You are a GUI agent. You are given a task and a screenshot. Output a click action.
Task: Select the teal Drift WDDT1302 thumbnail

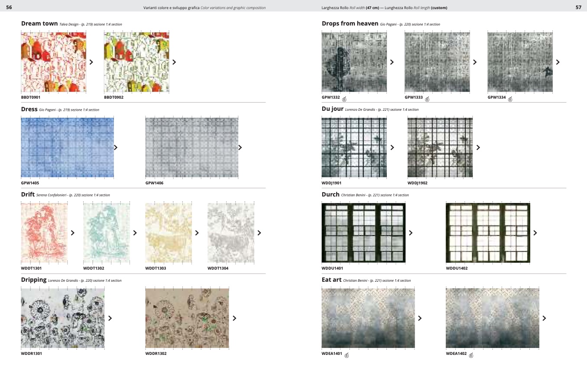coord(107,233)
